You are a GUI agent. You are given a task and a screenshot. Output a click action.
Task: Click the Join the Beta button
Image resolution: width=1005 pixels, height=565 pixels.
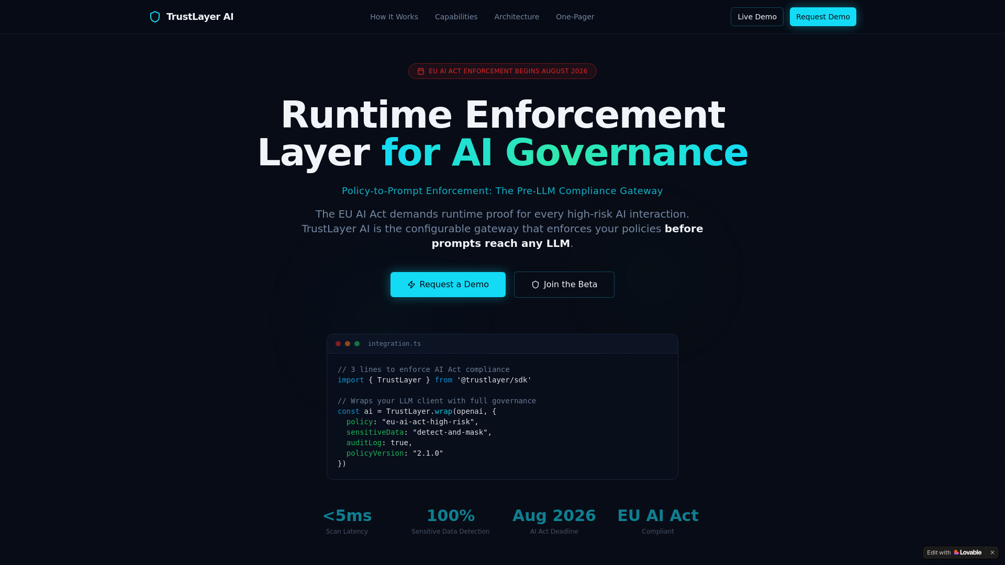click(x=564, y=285)
